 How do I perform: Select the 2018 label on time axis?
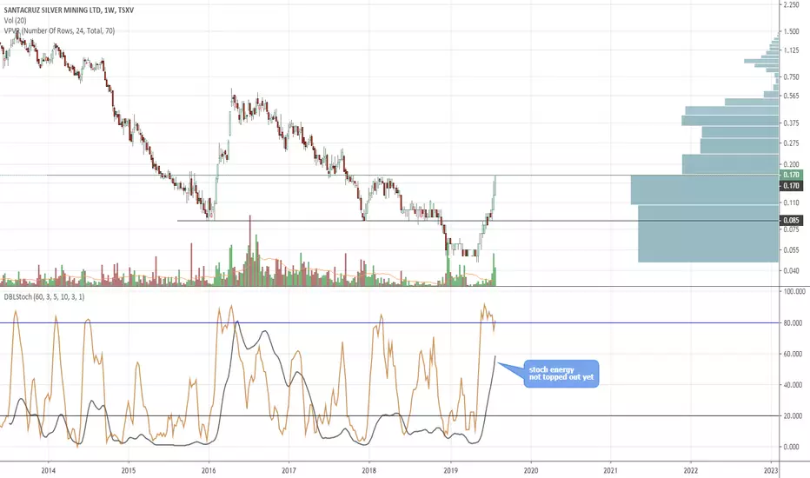tap(368, 470)
